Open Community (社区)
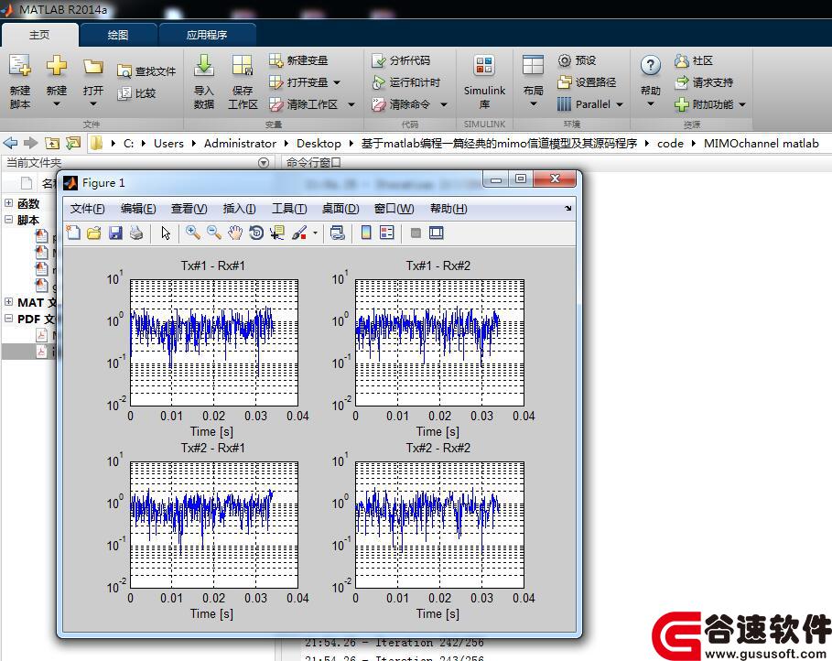Screen dimensions: 832x661 [694, 60]
